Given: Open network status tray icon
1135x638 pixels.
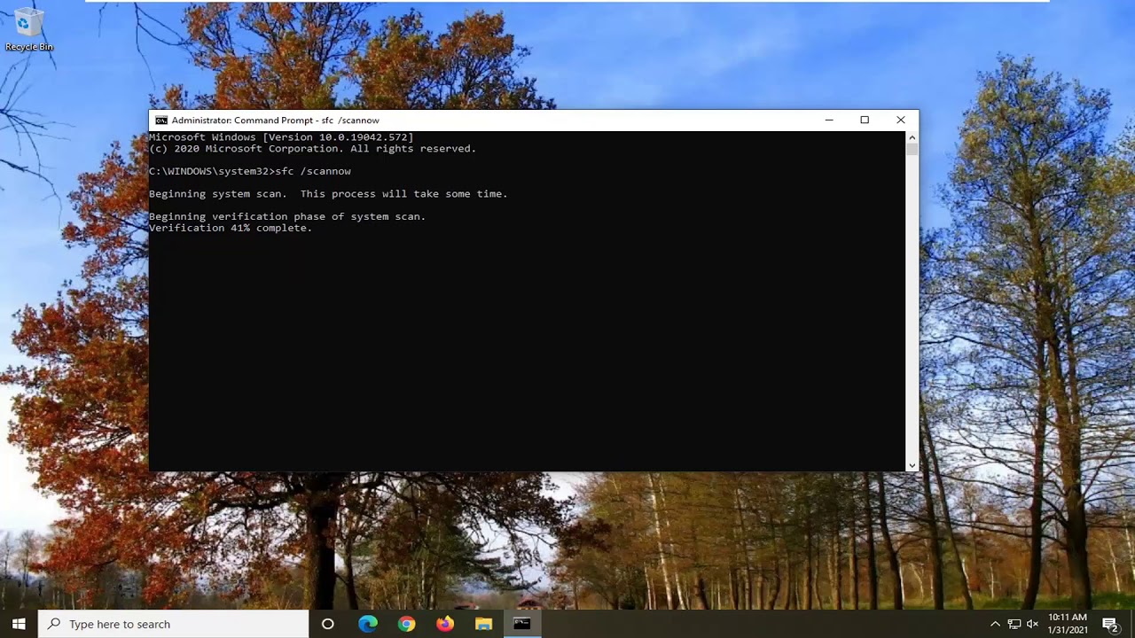Looking at the screenshot, I should [1014, 624].
